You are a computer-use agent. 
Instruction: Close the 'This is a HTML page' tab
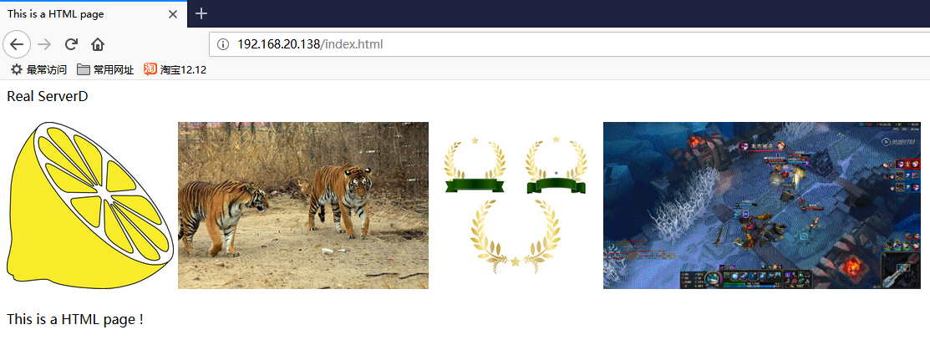click(173, 14)
